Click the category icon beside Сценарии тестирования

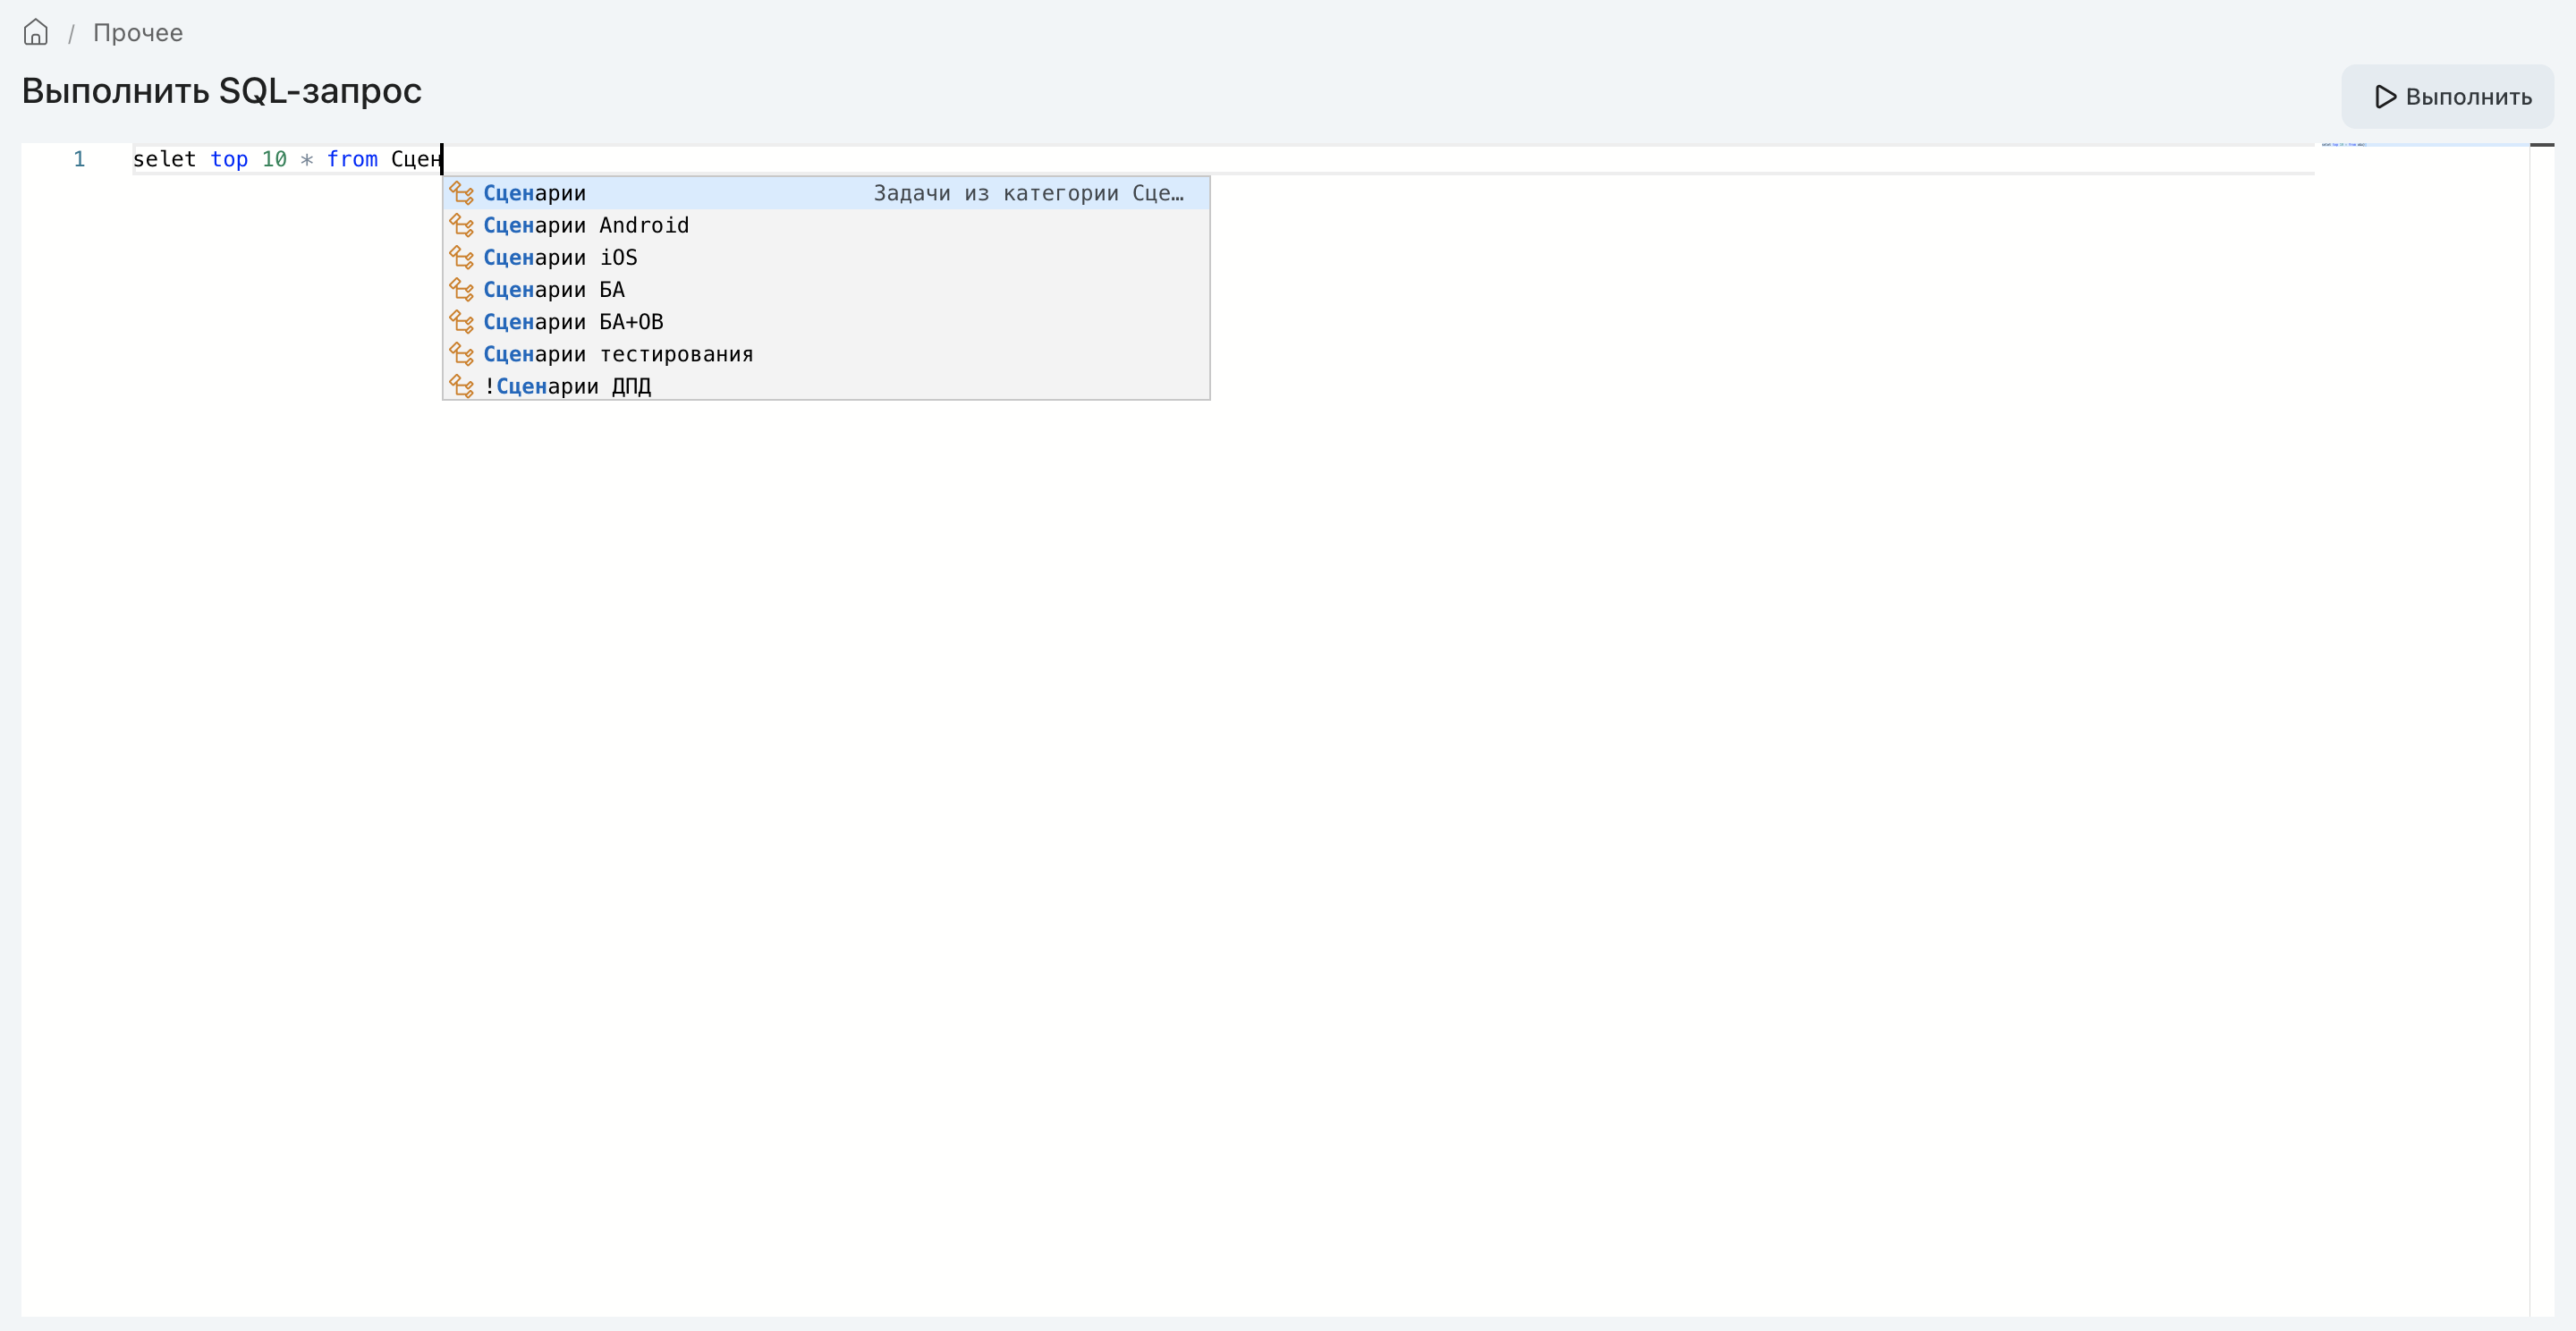point(462,353)
